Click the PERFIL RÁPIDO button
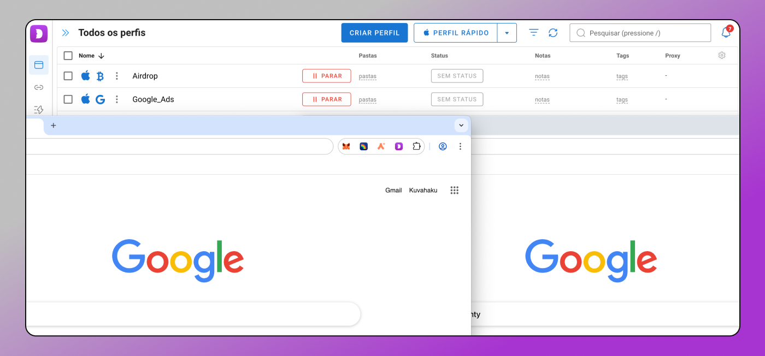The image size is (765, 356). (x=456, y=33)
